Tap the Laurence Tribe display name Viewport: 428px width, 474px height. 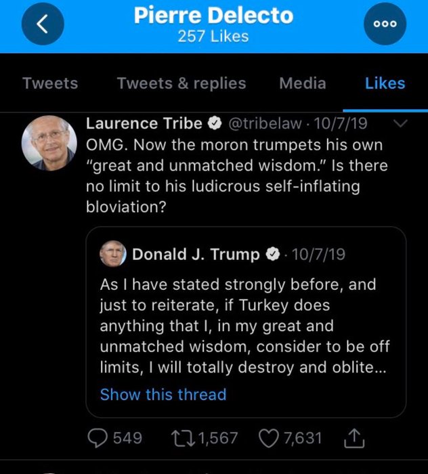(144, 124)
